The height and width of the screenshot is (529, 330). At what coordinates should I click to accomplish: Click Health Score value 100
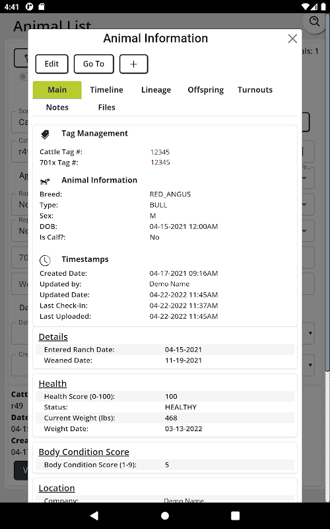coord(171,396)
